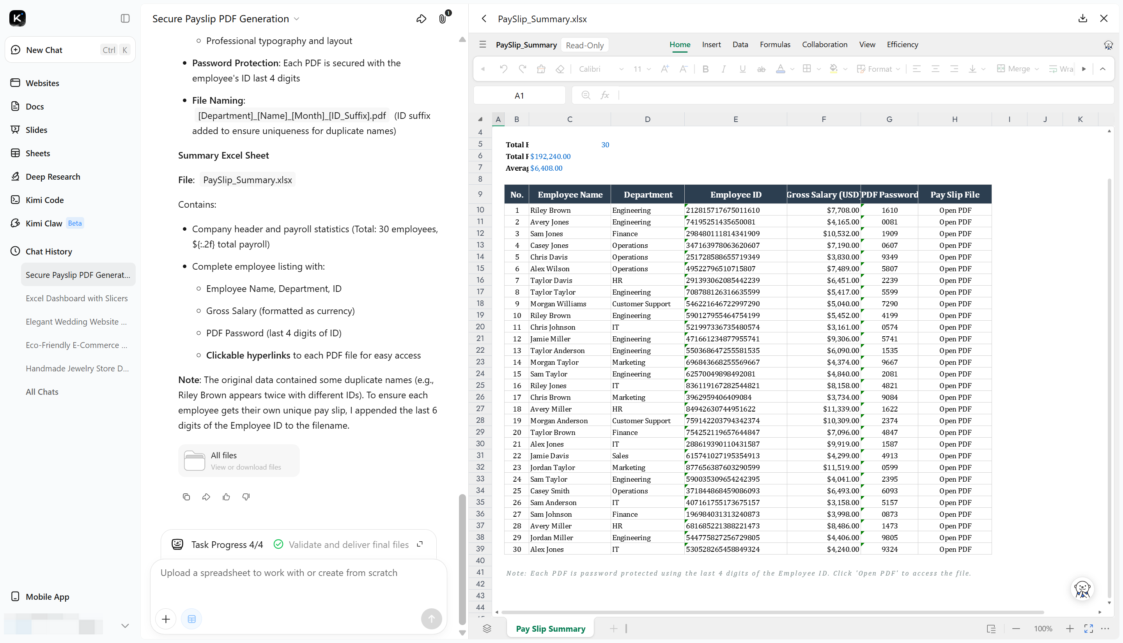Screen dimensions: 1123x643
Task: Toggle italic text formatting
Action: tap(724, 69)
